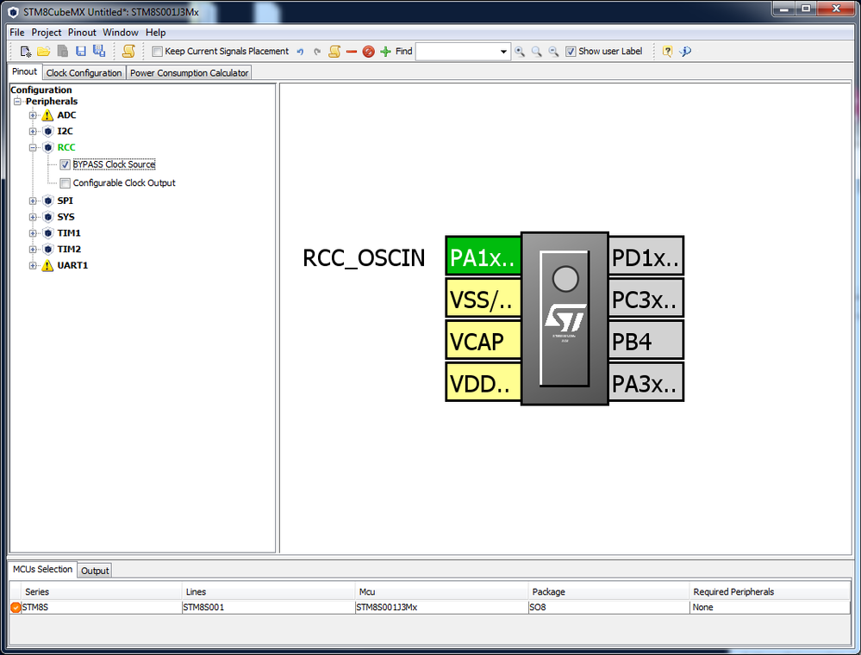861x655 pixels.
Task: Click the blue info icon at toolbar end
Action: click(x=684, y=52)
